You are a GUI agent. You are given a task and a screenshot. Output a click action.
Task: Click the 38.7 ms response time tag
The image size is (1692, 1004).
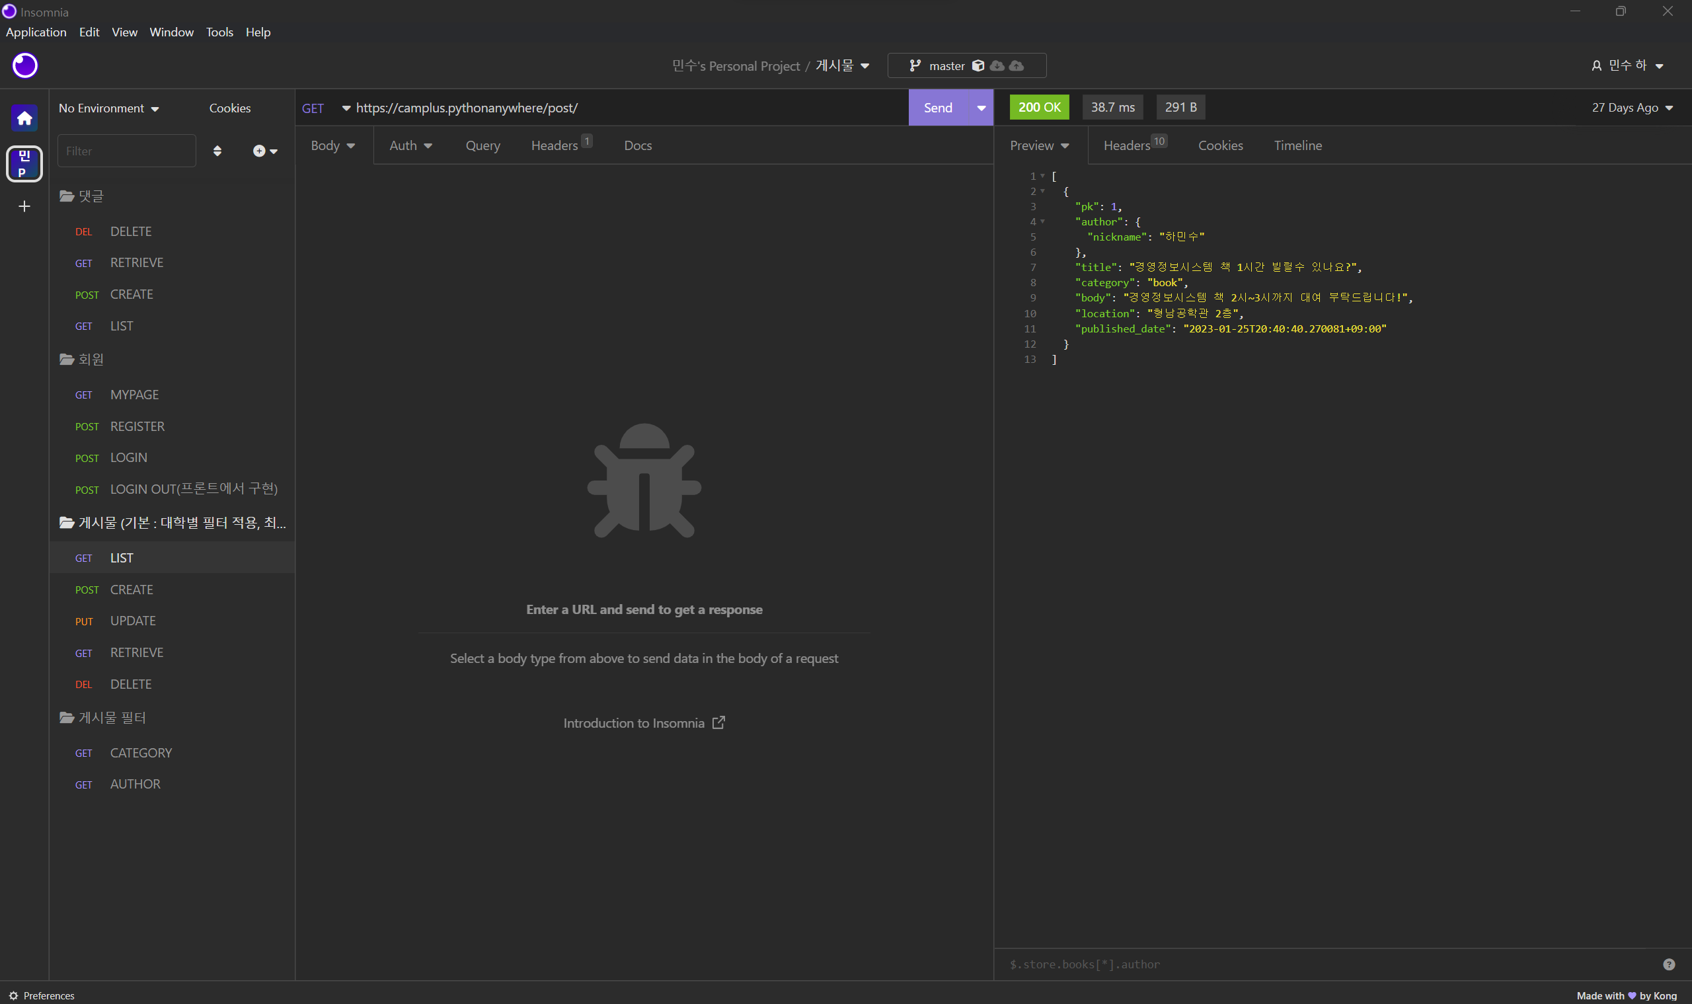pyautogui.click(x=1112, y=107)
